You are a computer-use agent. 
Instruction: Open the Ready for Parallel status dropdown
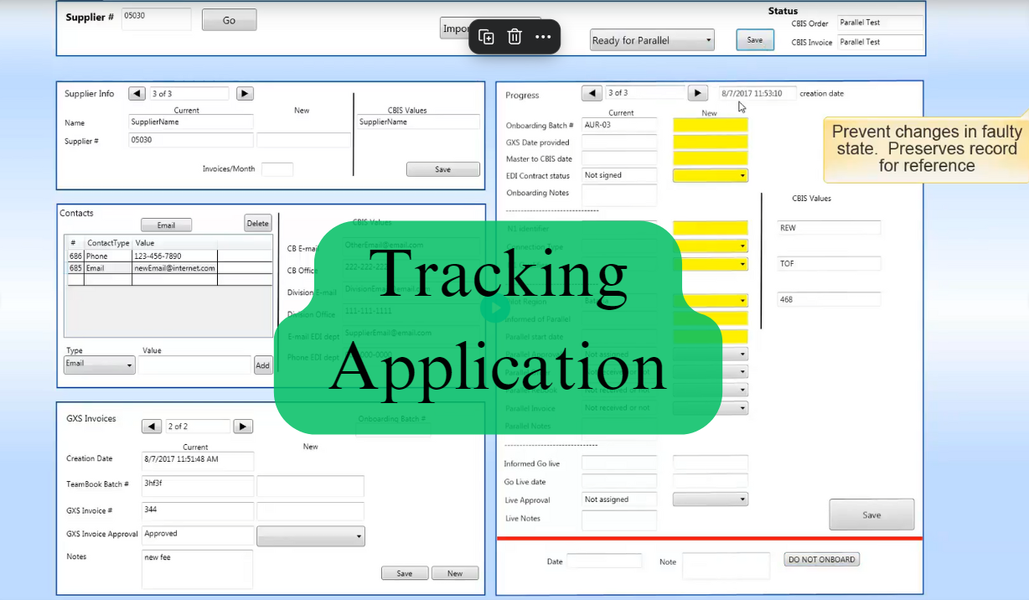click(652, 40)
